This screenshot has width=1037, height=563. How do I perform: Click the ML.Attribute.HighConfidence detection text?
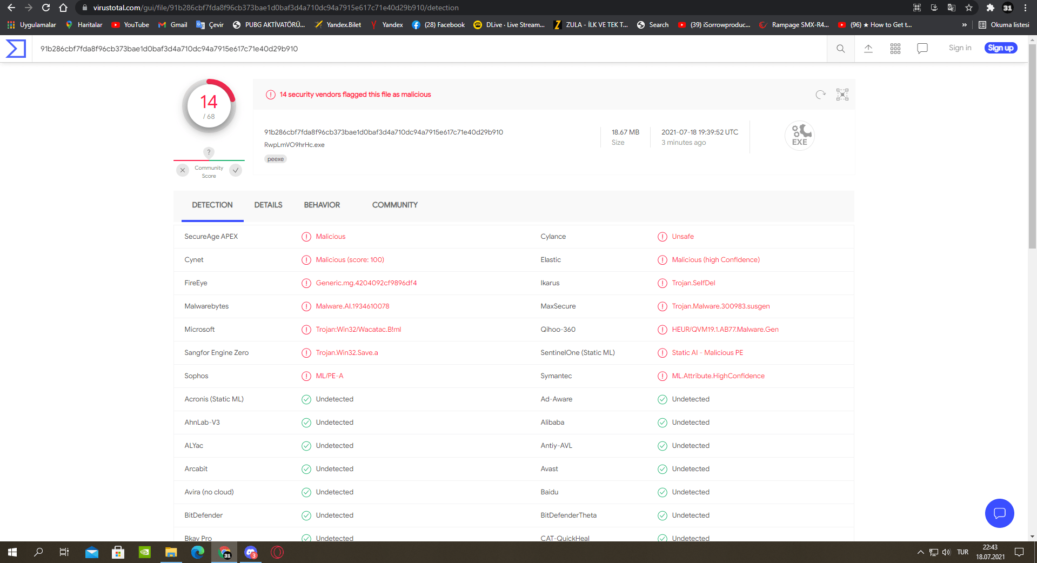718,376
